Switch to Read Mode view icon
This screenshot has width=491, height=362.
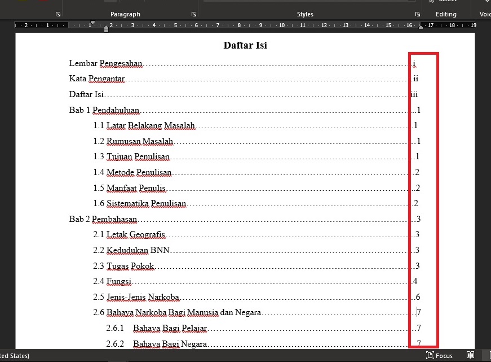(x=470, y=355)
